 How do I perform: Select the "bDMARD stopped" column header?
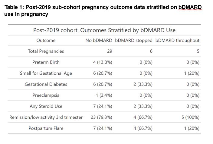coord(133,40)
